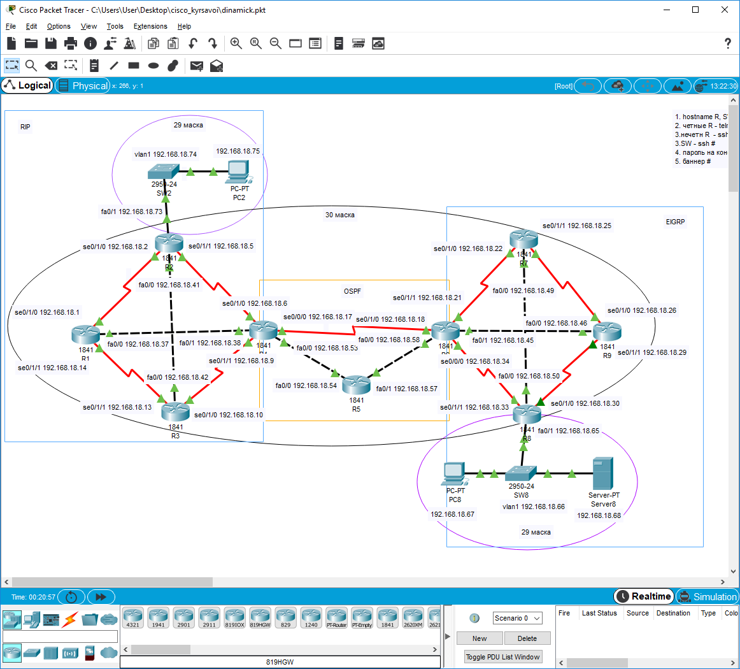The height and width of the screenshot is (669, 740).
Task: Choose Connections lightning bolt category
Action: coord(70,619)
